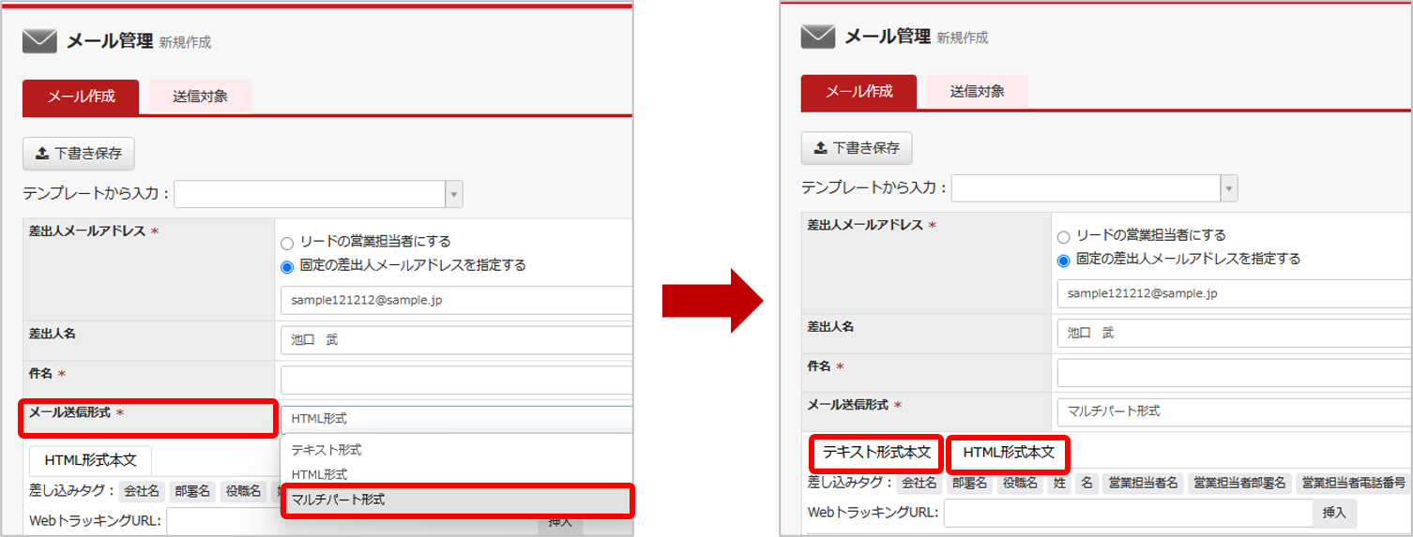This screenshot has width=1413, height=537.
Task: Select 固定の差出人メールアドレスを指定する radio in left panel
Action: (x=287, y=266)
